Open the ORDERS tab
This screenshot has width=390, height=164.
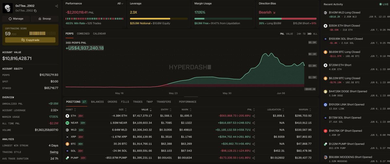coord(112,102)
